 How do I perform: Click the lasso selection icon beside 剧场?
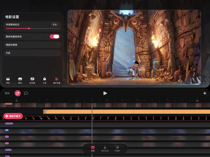(x=26, y=93)
